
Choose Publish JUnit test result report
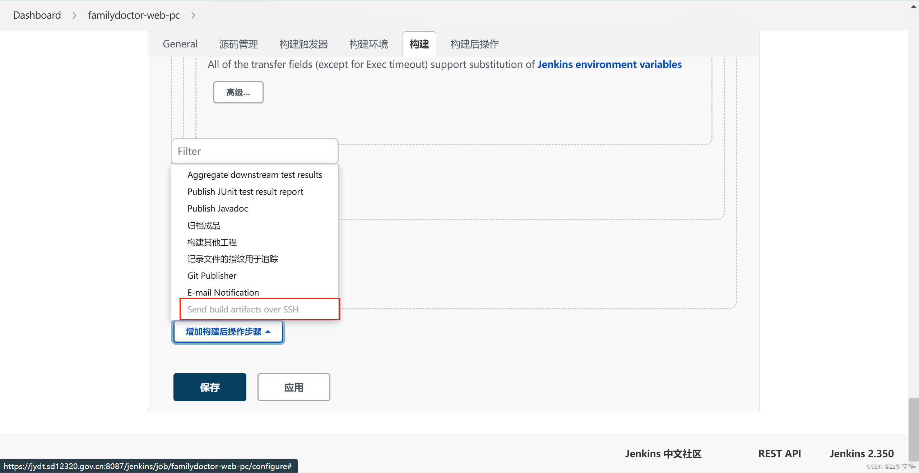[x=245, y=191]
